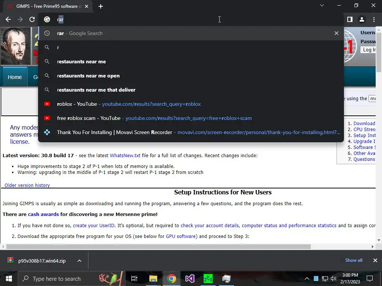Click Show all downloads
This screenshot has height=286, width=382.
click(354, 260)
